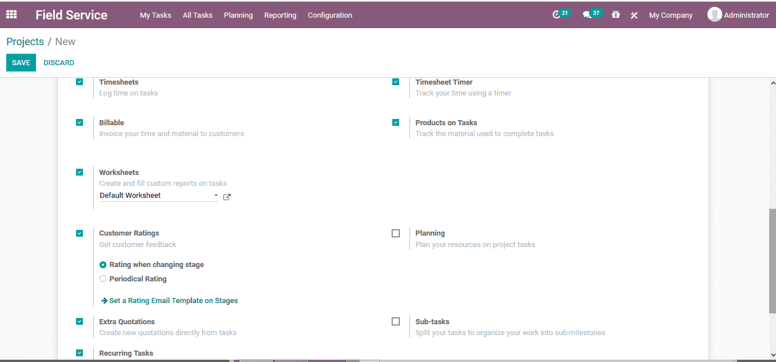
Task: Click the gift icon in top bar
Action: pyautogui.click(x=616, y=15)
